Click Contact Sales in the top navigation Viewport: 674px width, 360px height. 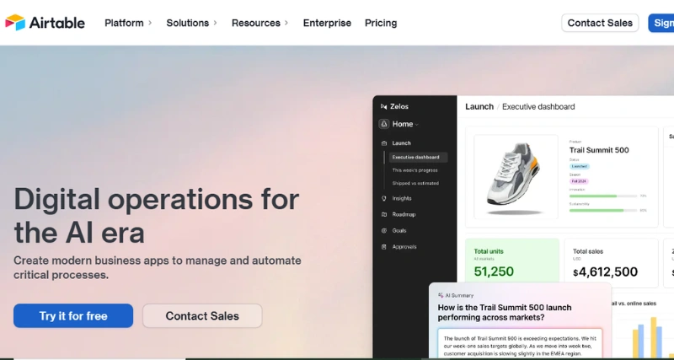(600, 23)
